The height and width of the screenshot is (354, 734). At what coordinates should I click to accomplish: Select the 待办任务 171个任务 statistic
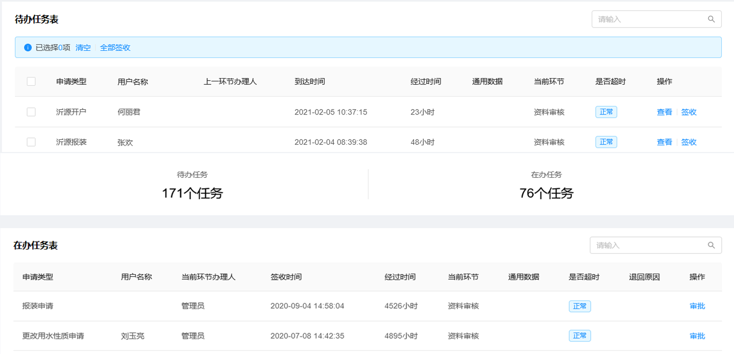click(x=192, y=193)
